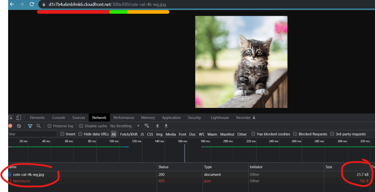Open the No throttling dropdown
Screen dimensions: 375x192
tap(125, 126)
